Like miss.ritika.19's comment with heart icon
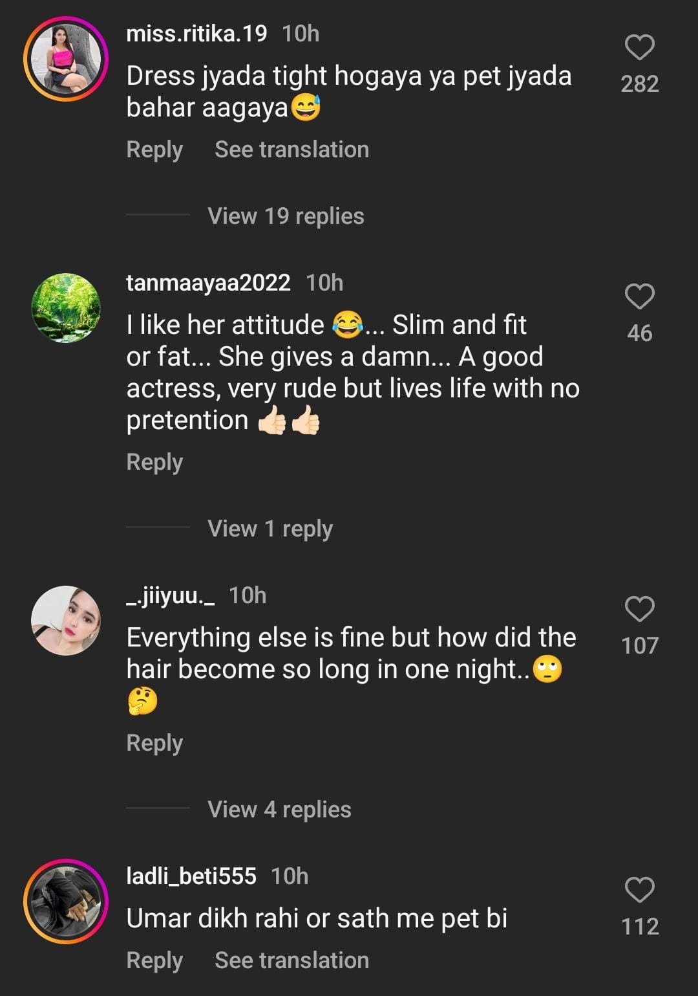 click(x=639, y=48)
